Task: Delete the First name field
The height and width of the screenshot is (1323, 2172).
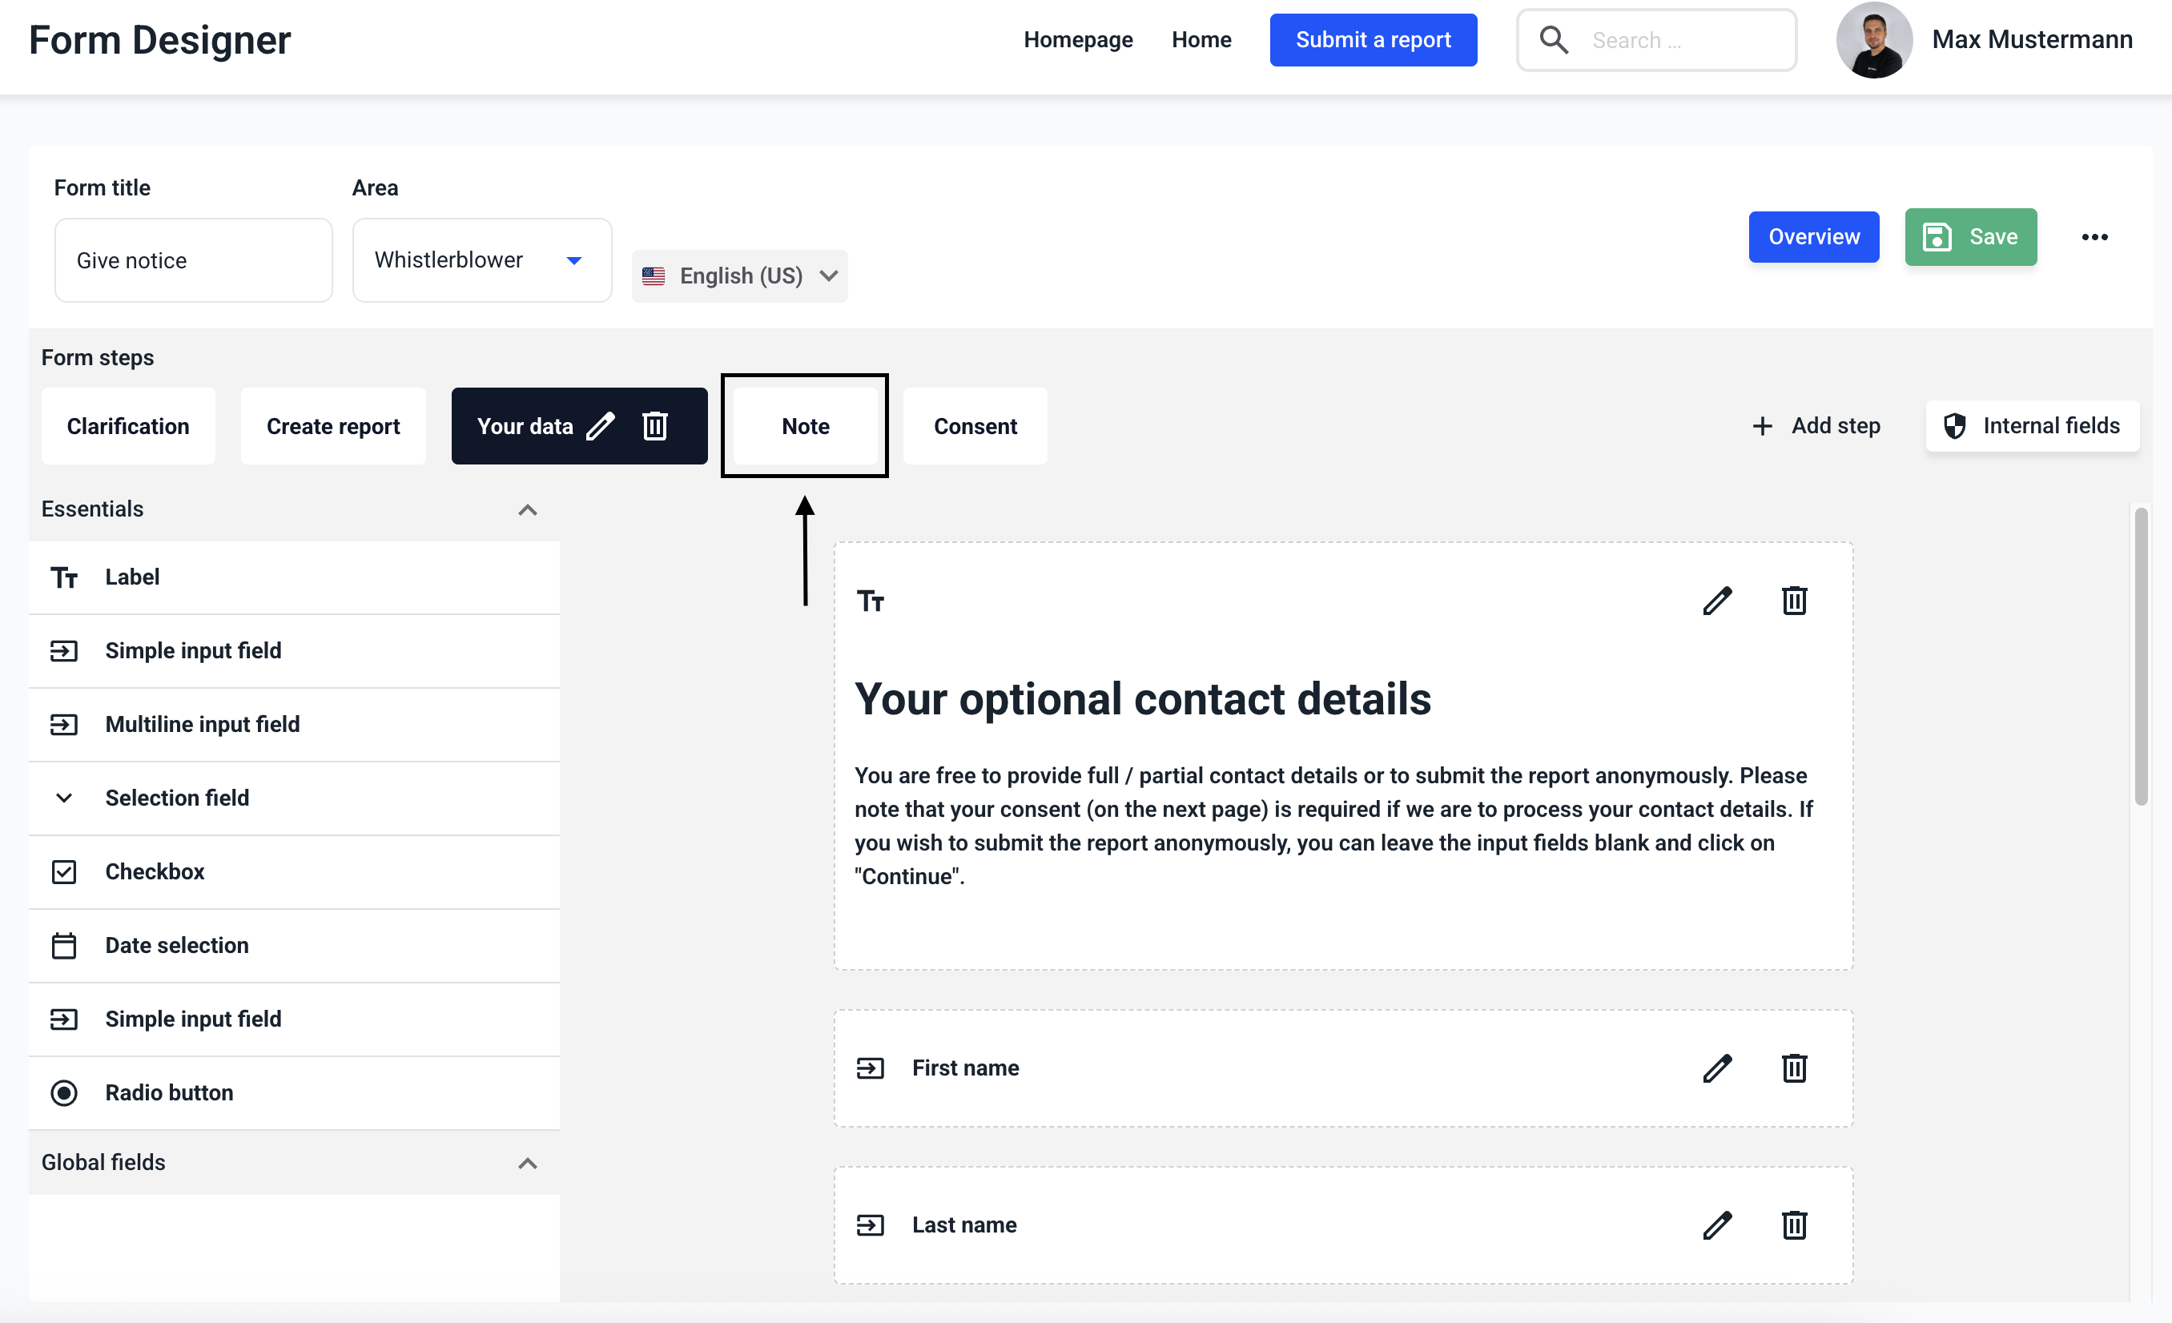Action: coord(1794,1068)
